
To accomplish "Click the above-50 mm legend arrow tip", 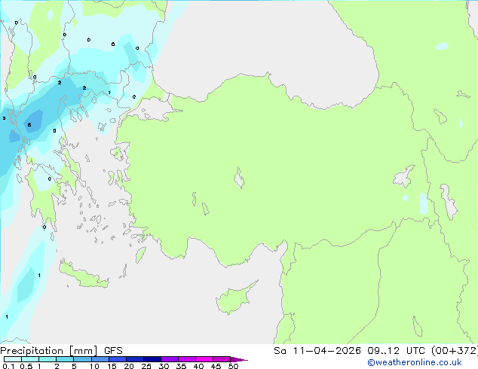I will (x=239, y=359).
